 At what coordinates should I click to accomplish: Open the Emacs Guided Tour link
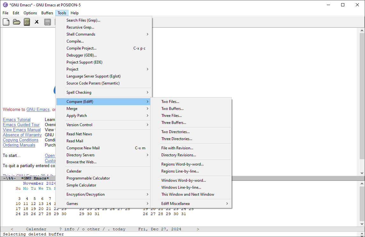click(x=21, y=125)
